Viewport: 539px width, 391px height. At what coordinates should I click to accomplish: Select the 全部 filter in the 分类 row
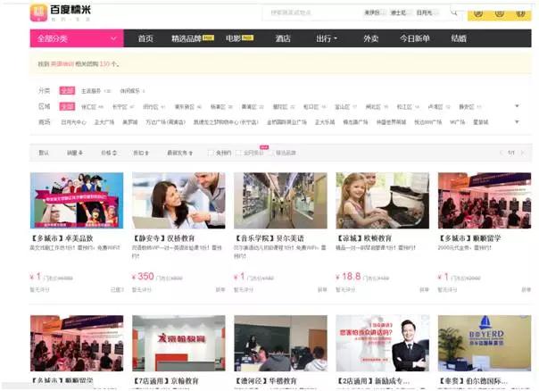tap(67, 90)
